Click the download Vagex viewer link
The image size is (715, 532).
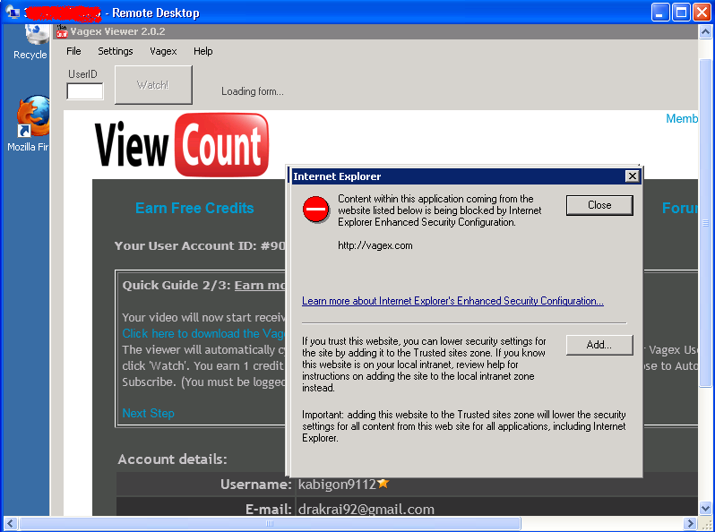[x=203, y=333]
